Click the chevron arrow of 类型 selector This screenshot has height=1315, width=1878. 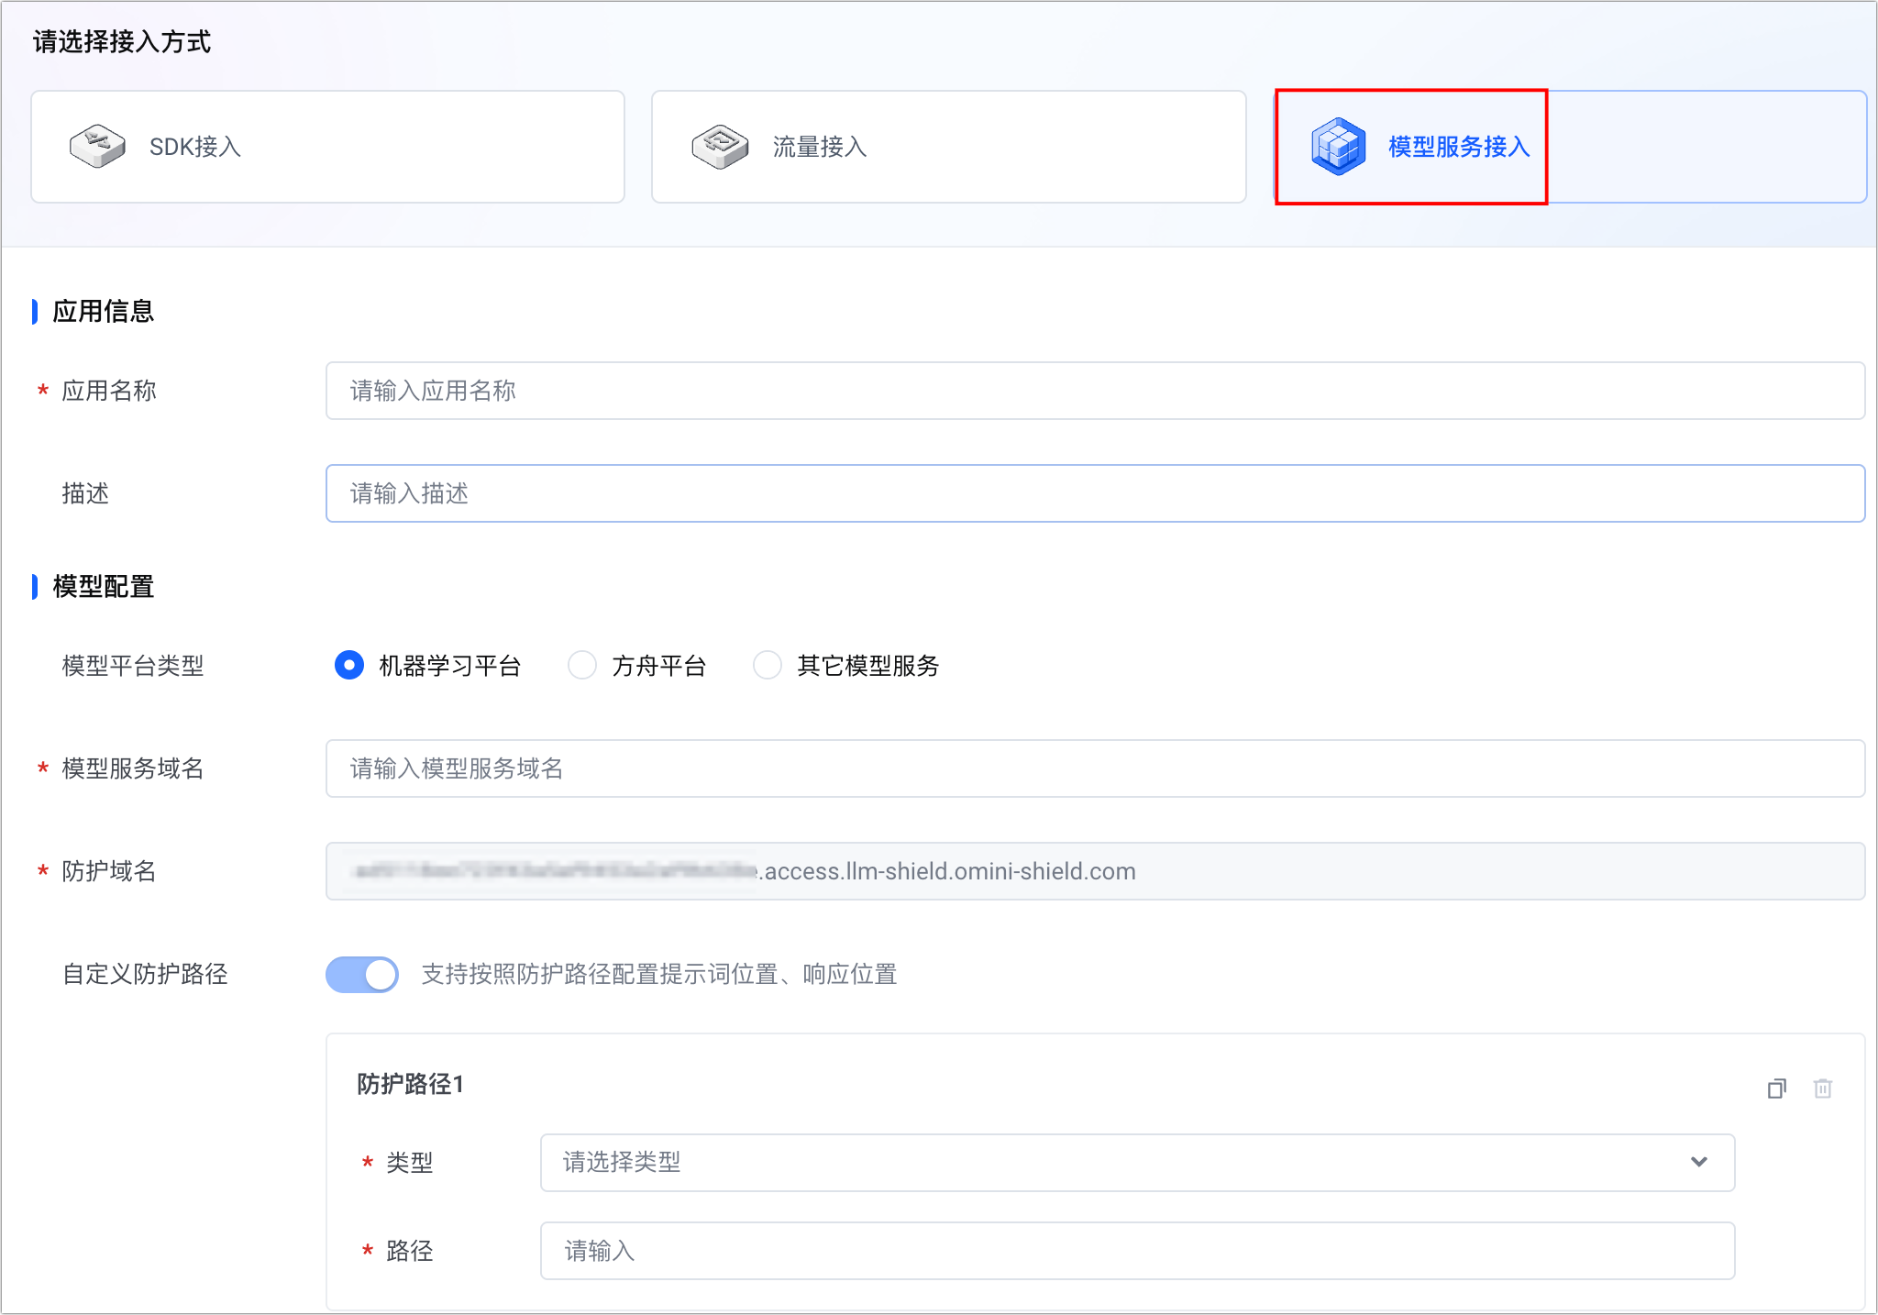1698,1162
